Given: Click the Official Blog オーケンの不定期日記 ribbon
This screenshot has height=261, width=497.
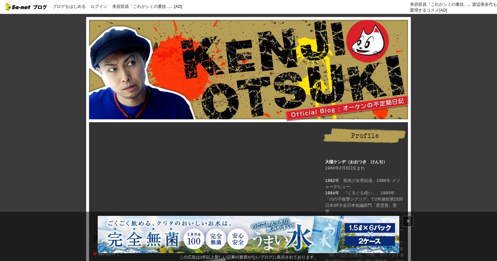Looking at the screenshot, I should (x=347, y=109).
